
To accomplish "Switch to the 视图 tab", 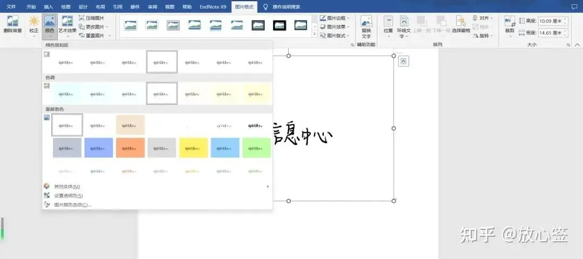I will pos(170,6).
